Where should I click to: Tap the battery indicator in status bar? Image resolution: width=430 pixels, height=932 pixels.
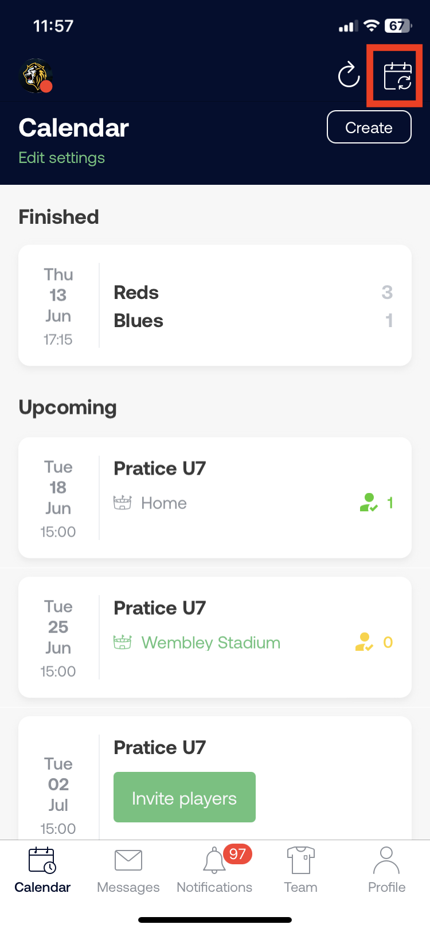397,26
